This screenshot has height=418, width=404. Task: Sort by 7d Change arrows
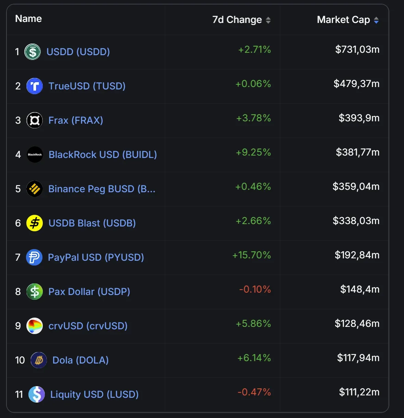268,20
